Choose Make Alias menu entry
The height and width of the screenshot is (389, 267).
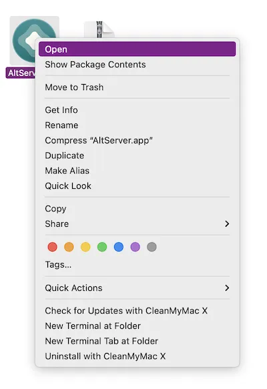tap(138, 171)
